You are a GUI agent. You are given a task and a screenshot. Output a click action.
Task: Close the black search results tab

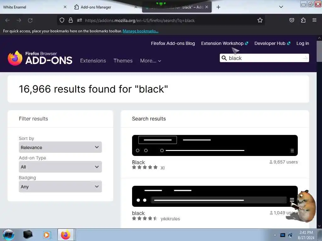[207, 7]
